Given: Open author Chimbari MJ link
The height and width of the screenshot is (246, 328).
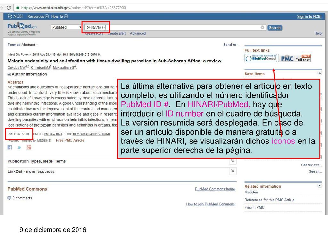Looking at the screenshot, I should (40, 68).
